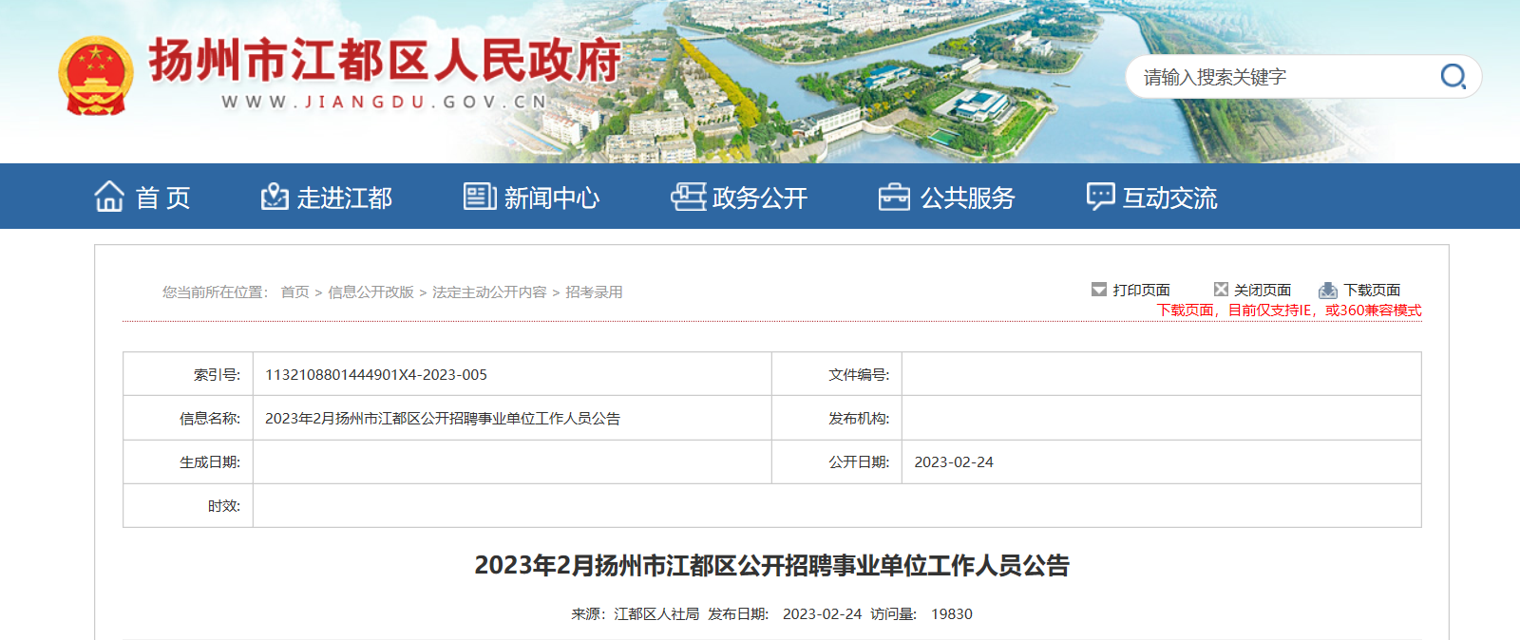Open the 互动交流 navigation menu
The width and height of the screenshot is (1520, 640).
click(x=1170, y=198)
